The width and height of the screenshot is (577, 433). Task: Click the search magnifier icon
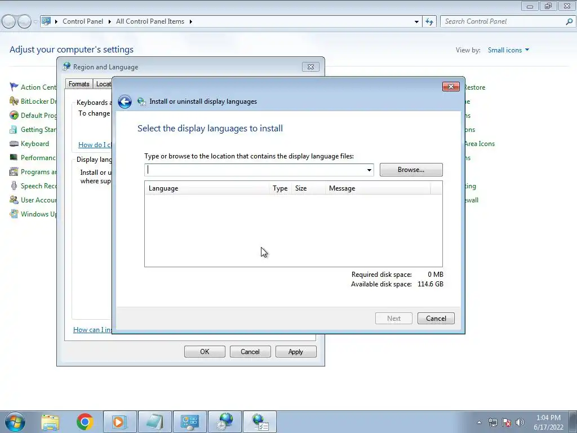click(569, 21)
